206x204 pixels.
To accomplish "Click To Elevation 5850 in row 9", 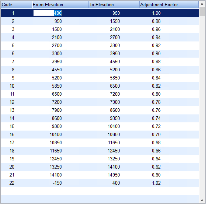I will (x=115, y=78).
